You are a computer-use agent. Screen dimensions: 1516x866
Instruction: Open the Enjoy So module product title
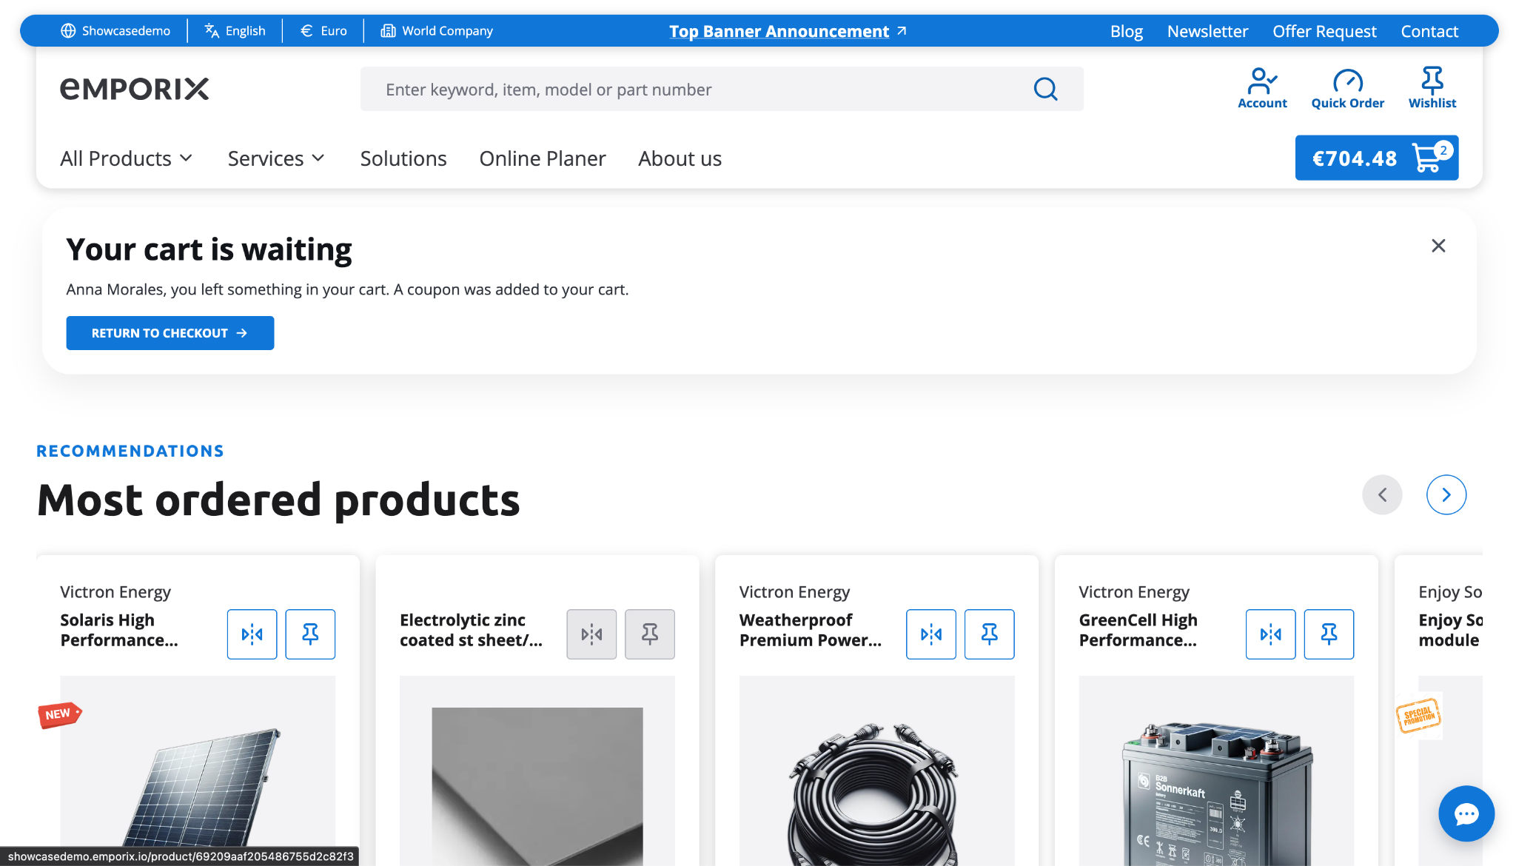click(1450, 630)
